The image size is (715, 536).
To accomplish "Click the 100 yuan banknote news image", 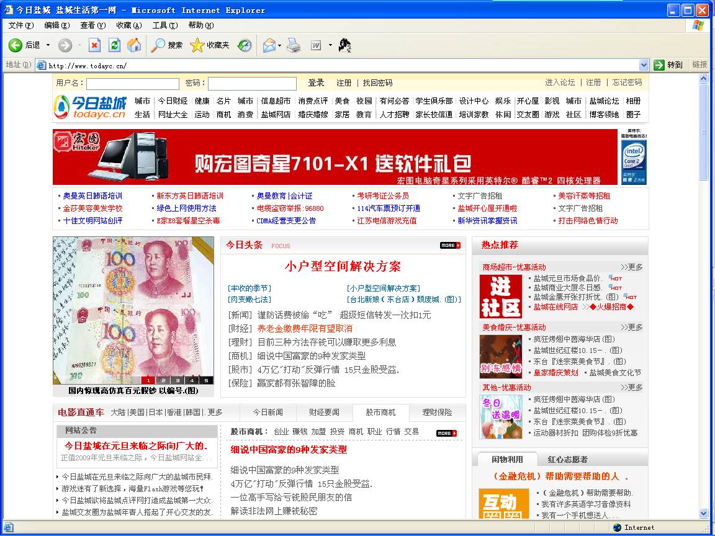I will click(x=133, y=310).
